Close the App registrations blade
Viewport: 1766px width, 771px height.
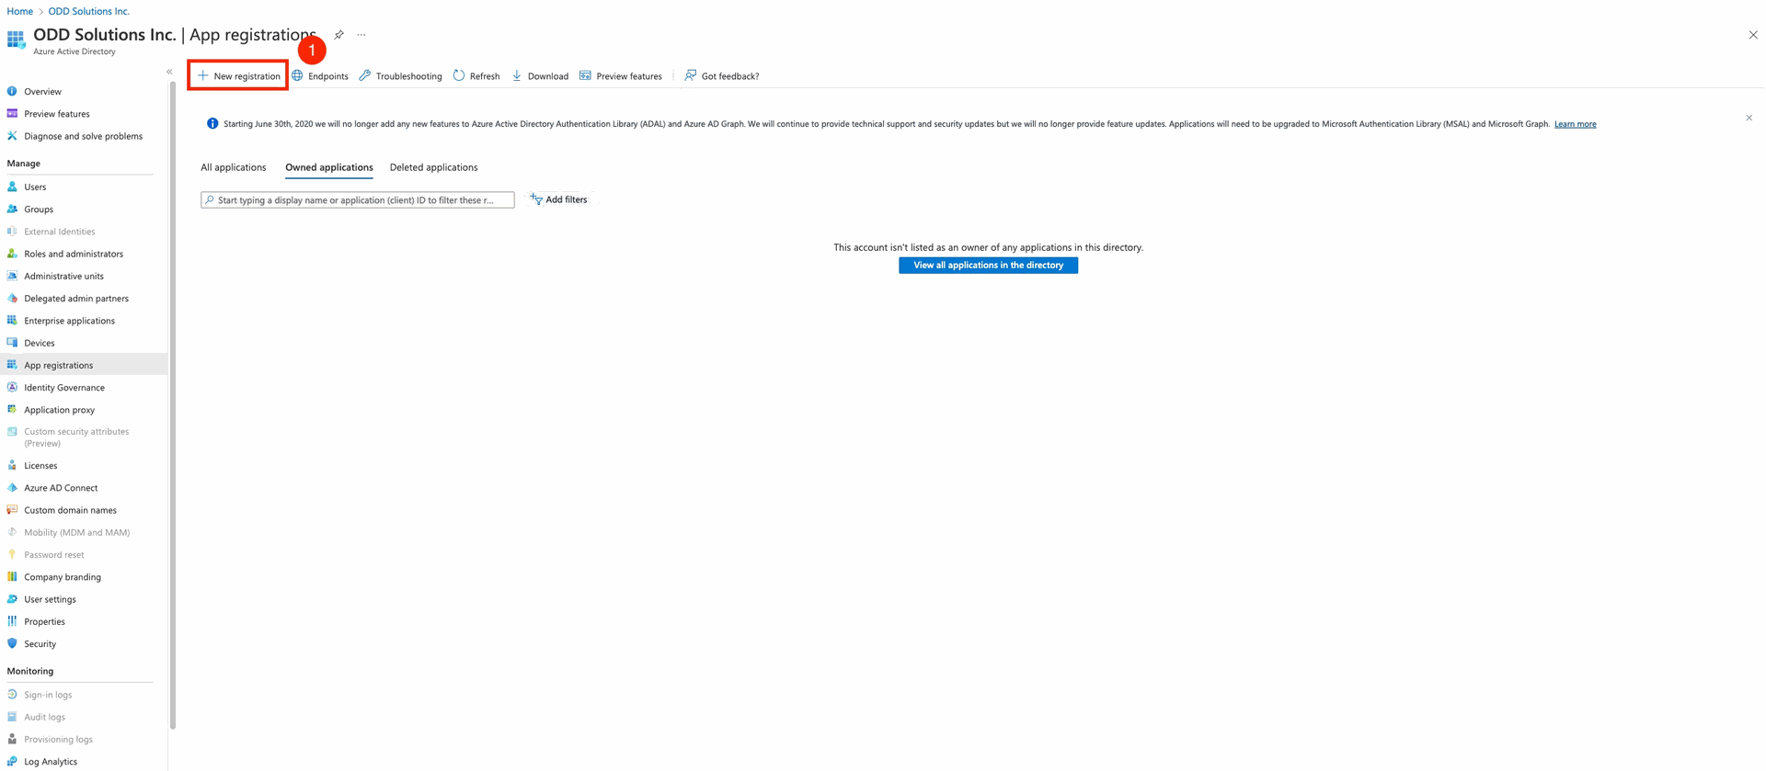click(1753, 35)
